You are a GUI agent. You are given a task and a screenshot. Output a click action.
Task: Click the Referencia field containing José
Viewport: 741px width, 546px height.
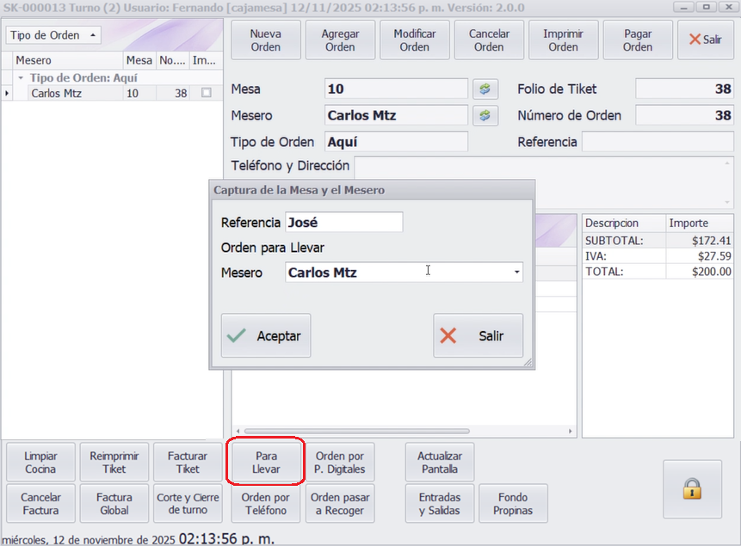coord(343,223)
